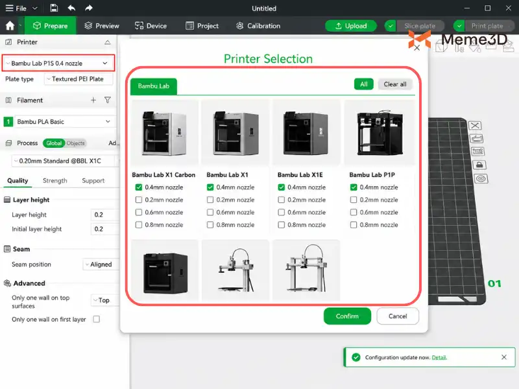This screenshot has height=389, width=519.
Task: Open the dropdown arrow beside File
Action: [x=35, y=8]
